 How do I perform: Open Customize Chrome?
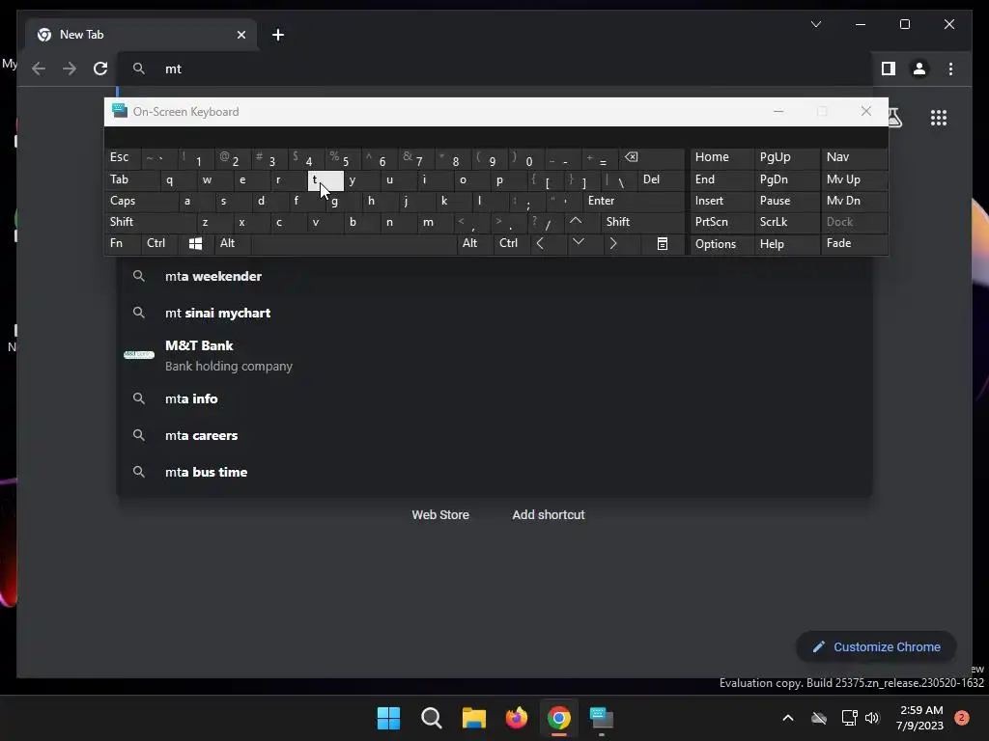click(876, 646)
